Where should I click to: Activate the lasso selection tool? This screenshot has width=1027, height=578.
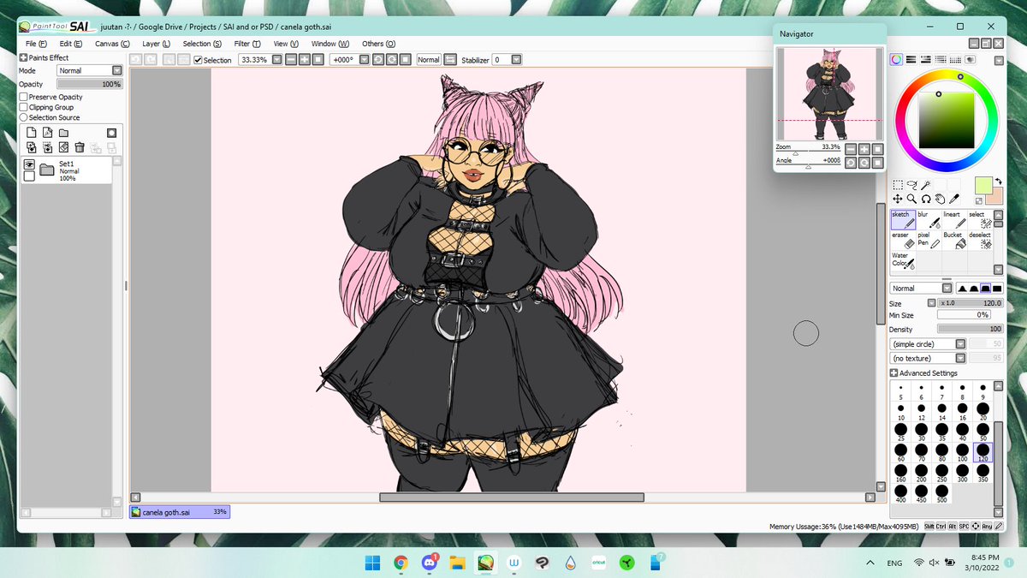(x=911, y=184)
